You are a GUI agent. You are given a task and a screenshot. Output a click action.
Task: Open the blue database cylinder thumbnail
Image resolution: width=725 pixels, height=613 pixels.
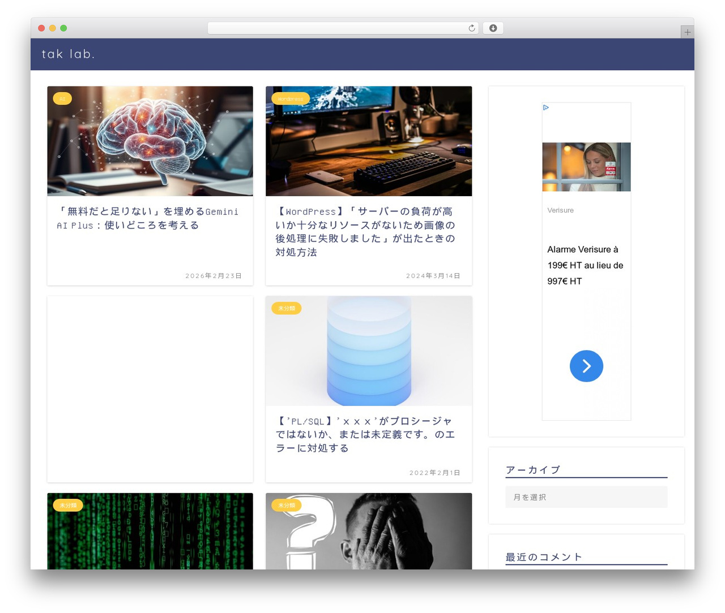point(369,351)
